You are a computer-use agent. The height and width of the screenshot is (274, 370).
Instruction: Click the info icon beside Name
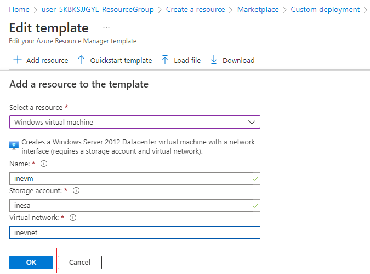tap(44, 164)
